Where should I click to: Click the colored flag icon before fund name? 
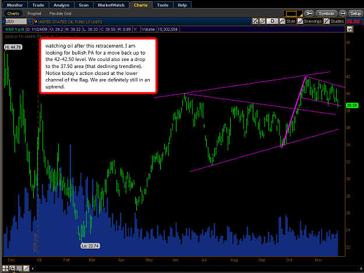tap(36, 21)
